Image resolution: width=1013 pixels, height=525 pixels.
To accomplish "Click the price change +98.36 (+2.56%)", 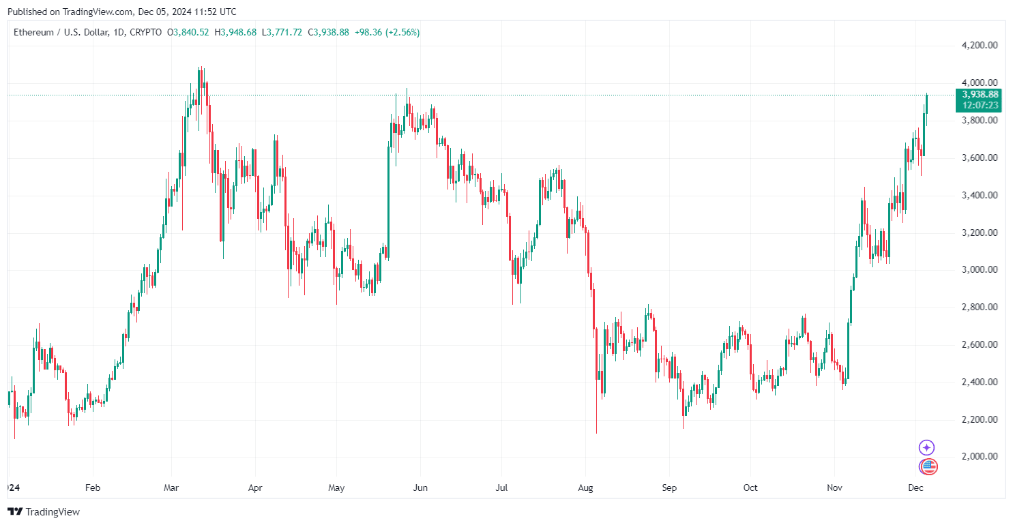I will tap(387, 32).
